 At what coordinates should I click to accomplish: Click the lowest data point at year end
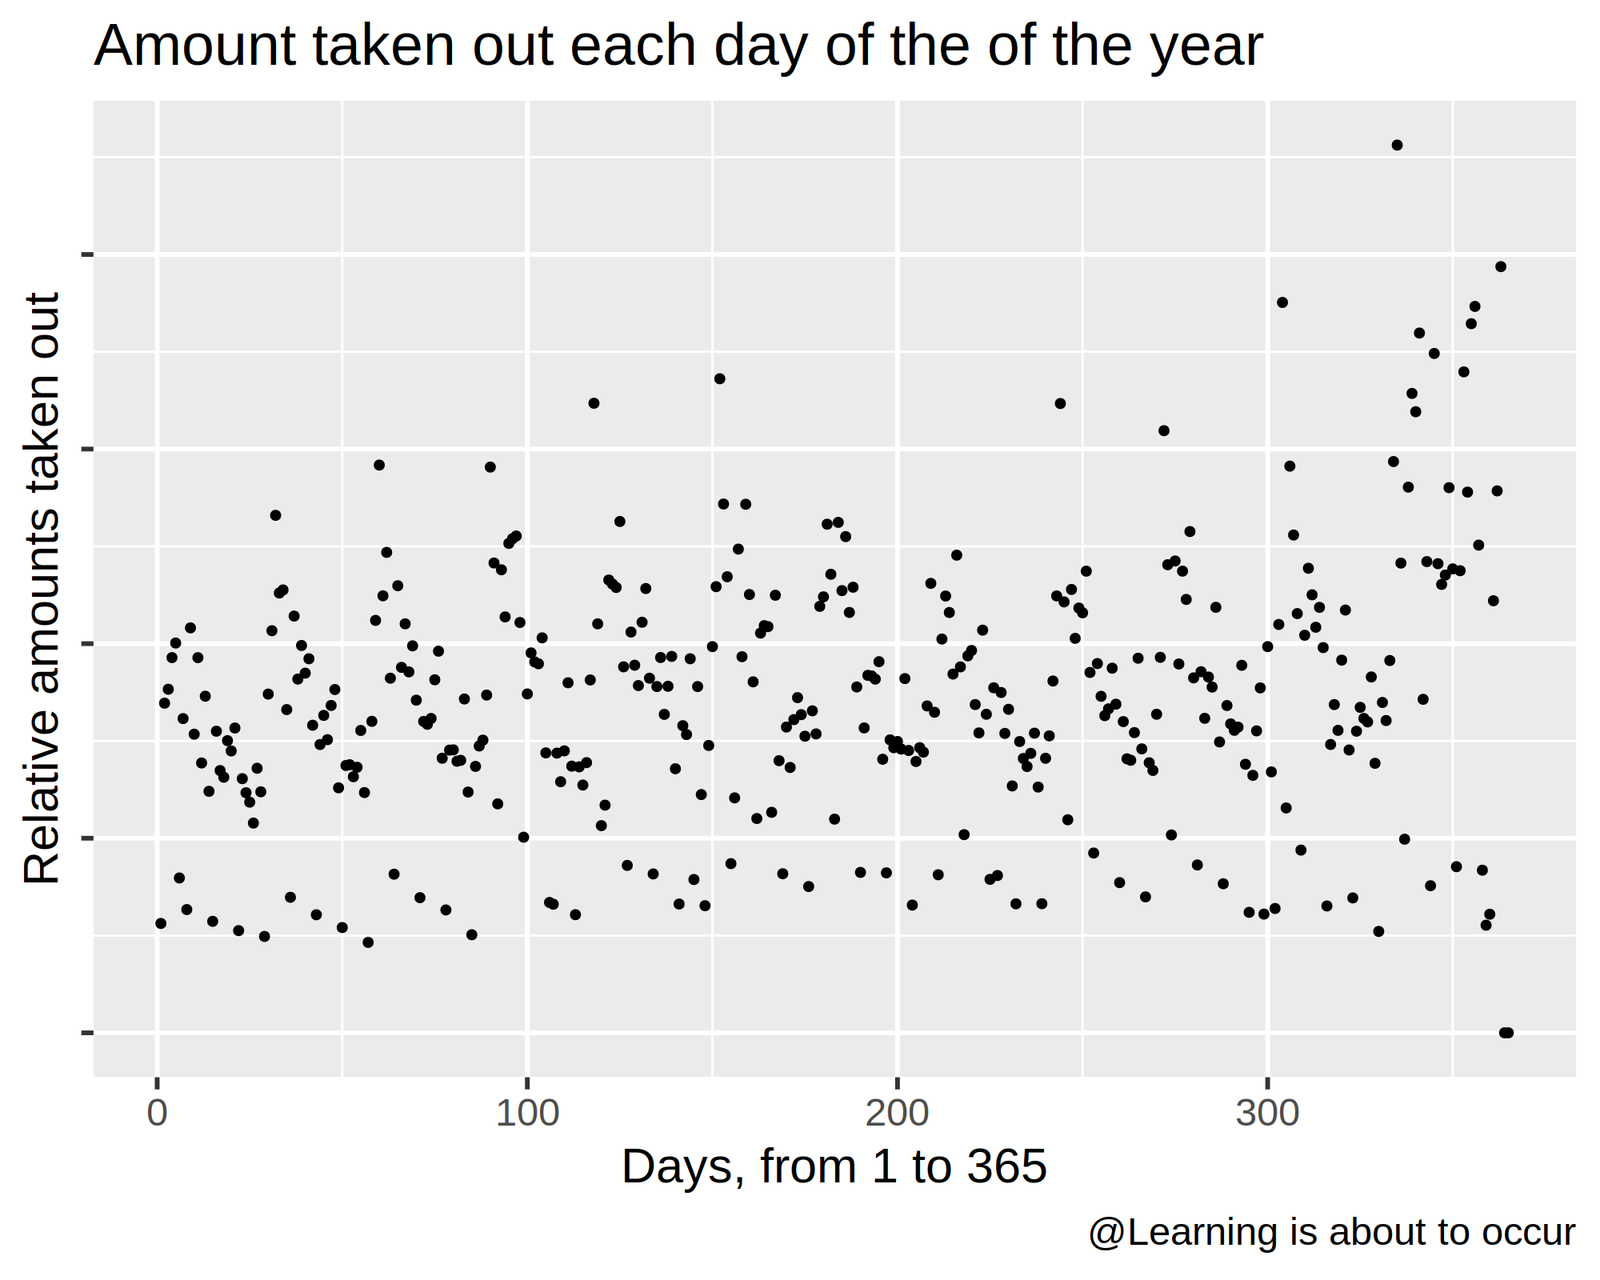(x=1506, y=1033)
